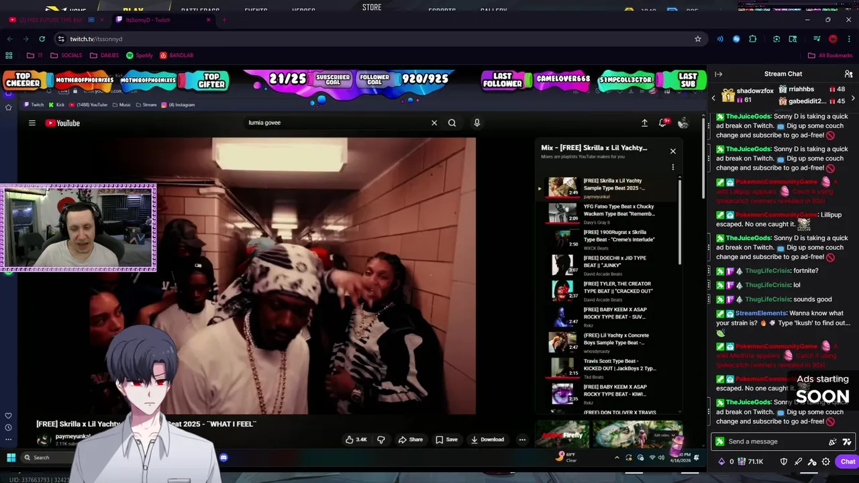Click the YouTube logo in the stream
The height and width of the screenshot is (483, 859).
coord(62,123)
